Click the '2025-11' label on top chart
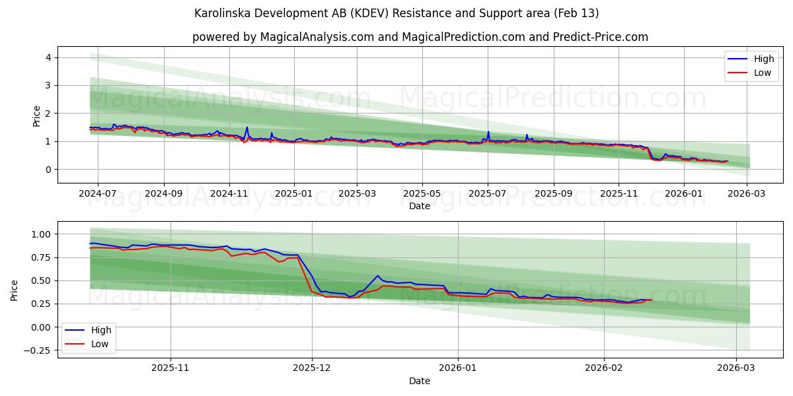Image resolution: width=793 pixels, height=396 pixels. point(619,193)
